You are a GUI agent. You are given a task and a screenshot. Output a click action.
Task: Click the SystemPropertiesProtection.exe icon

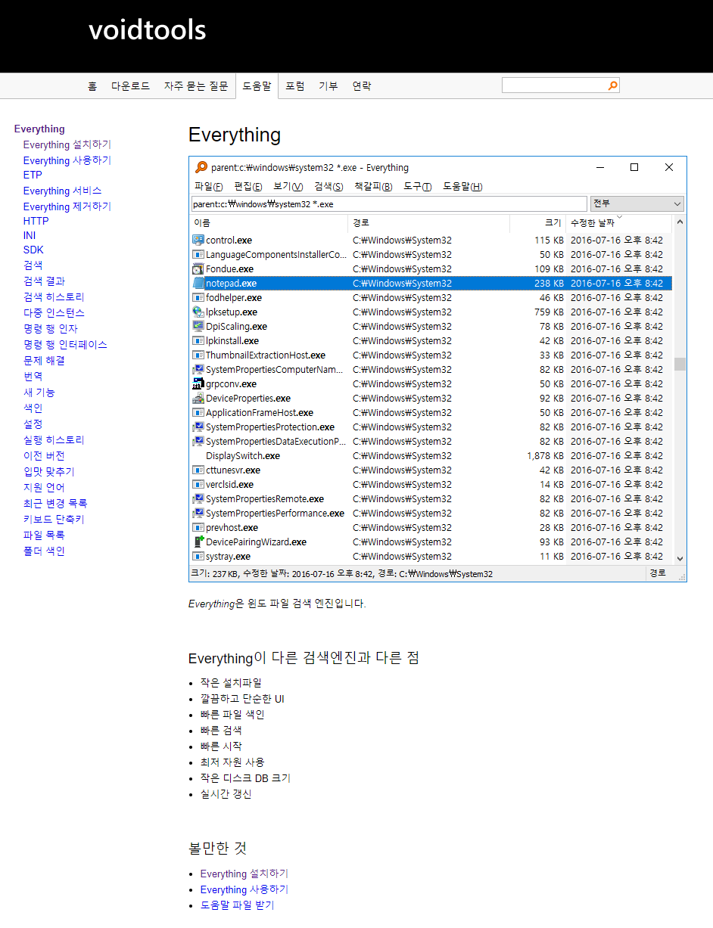(198, 427)
